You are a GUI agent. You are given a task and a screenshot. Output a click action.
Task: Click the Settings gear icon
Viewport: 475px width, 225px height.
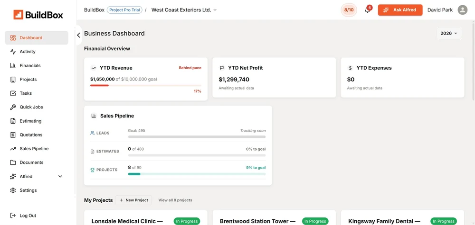click(x=13, y=190)
